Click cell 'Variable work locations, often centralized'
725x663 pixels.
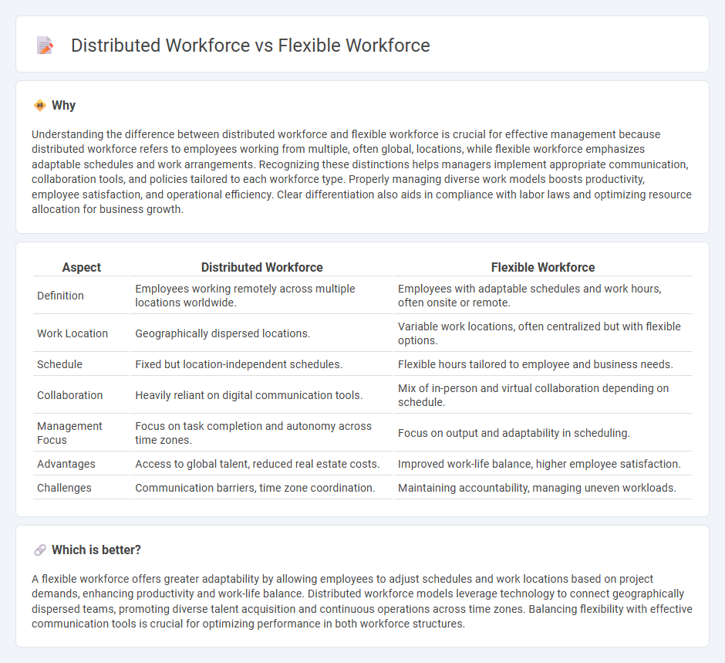pyautogui.click(x=543, y=333)
